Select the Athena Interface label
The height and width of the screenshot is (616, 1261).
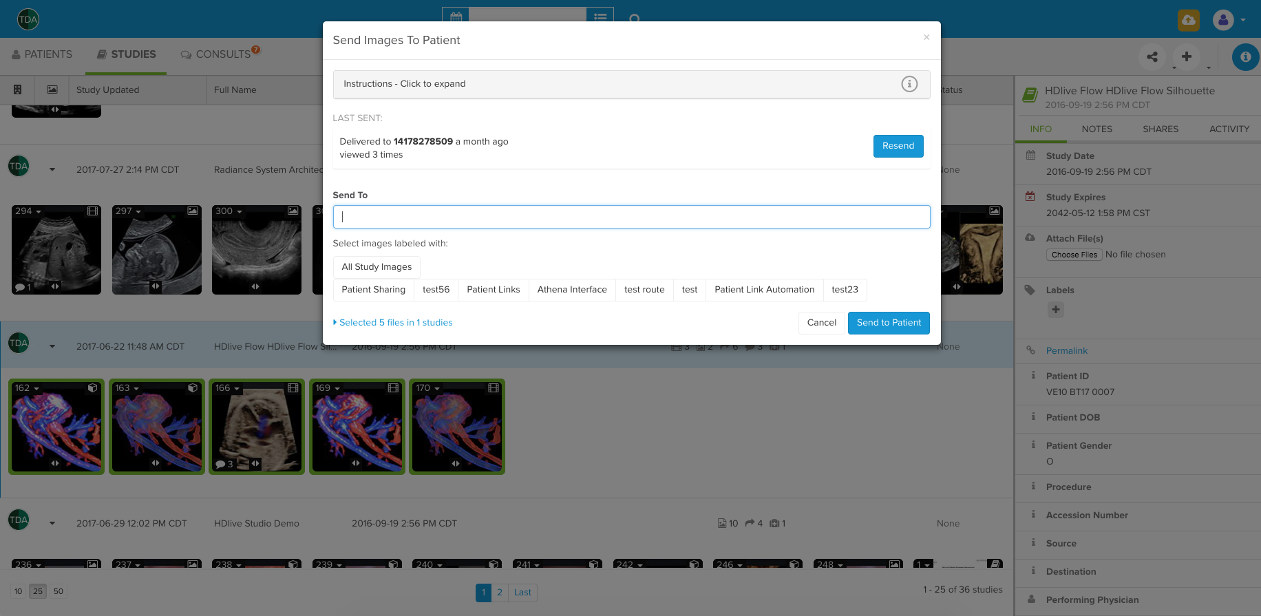[572, 290]
